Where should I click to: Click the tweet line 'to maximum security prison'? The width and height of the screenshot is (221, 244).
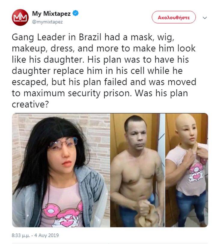tap(100, 93)
